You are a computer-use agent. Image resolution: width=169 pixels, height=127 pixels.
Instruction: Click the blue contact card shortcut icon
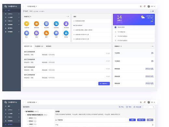point(56,24)
